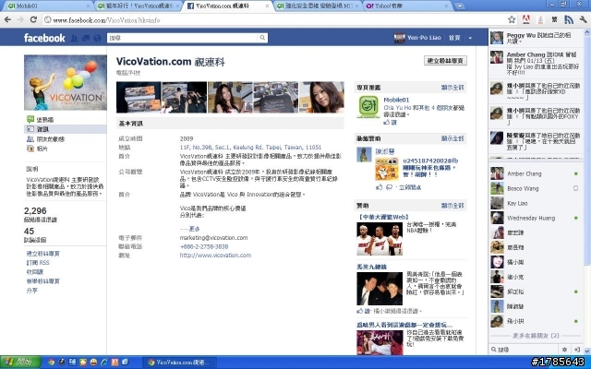Viewport: 591px width, 369px height.
Task: Click the RSS feed extension icon
Action: coord(569,19)
